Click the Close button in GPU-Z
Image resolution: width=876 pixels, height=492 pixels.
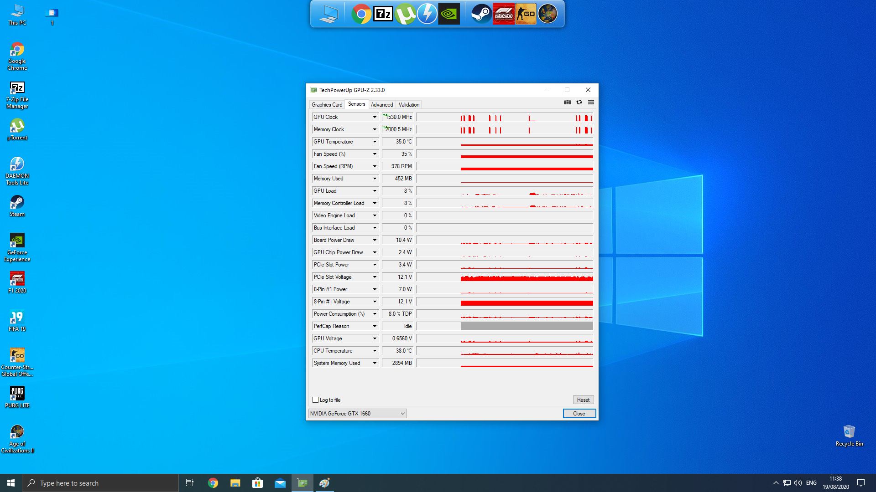pos(579,414)
